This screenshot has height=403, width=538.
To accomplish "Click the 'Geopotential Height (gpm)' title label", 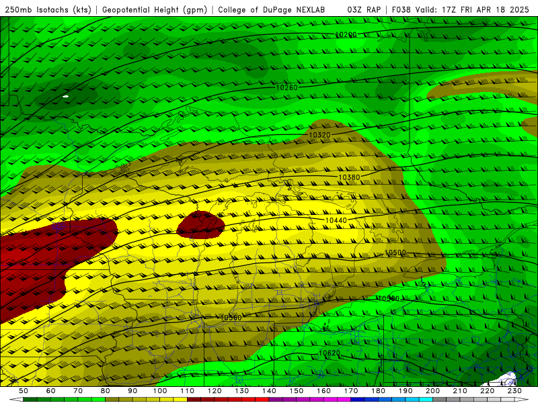I will coord(155,10).
